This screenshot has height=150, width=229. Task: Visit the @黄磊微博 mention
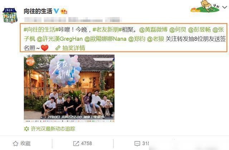pyautogui.click(x=153, y=30)
